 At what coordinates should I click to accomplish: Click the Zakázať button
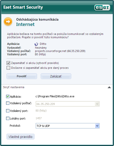click(x=56, y=76)
